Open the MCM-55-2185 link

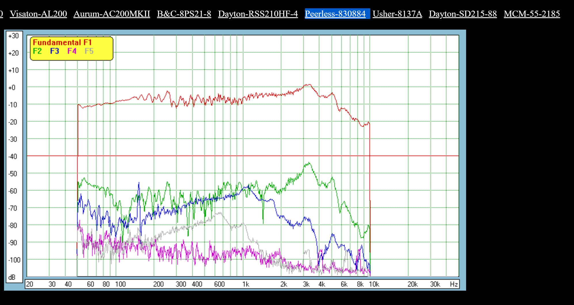click(532, 14)
